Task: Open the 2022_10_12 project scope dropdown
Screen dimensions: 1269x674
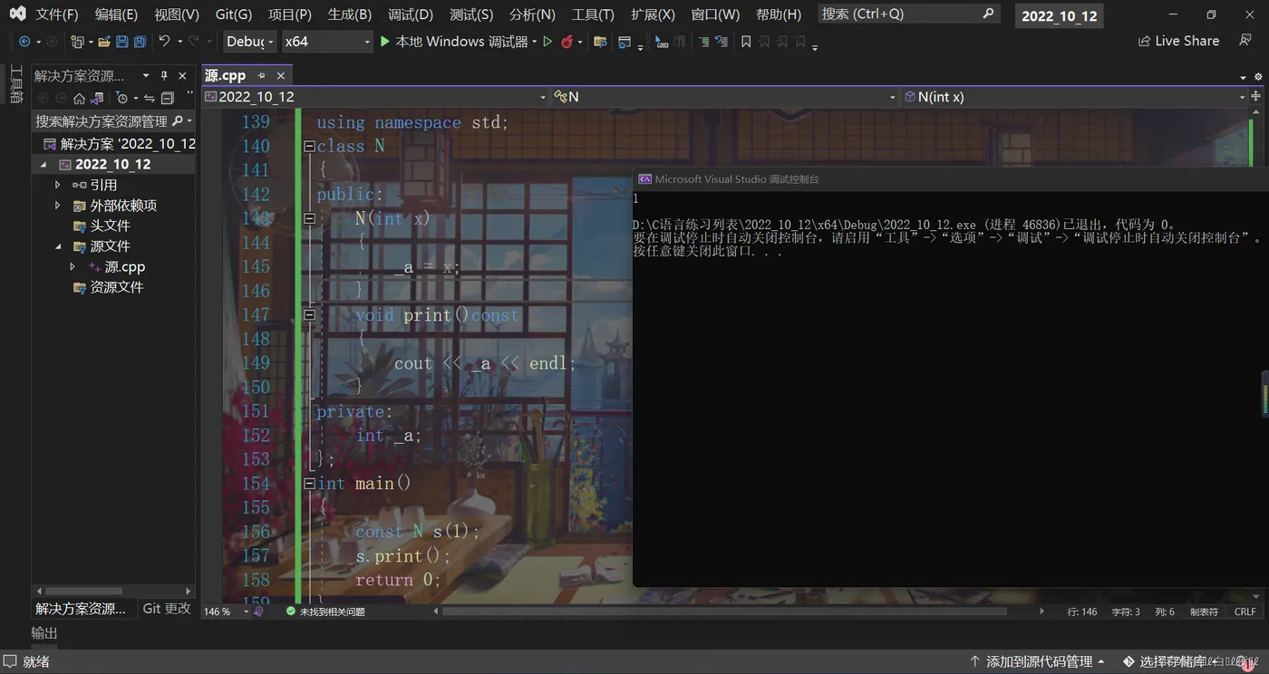Action: pyautogui.click(x=376, y=97)
